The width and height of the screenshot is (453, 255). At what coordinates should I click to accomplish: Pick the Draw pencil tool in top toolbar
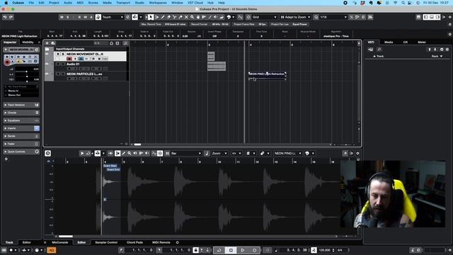point(163,17)
